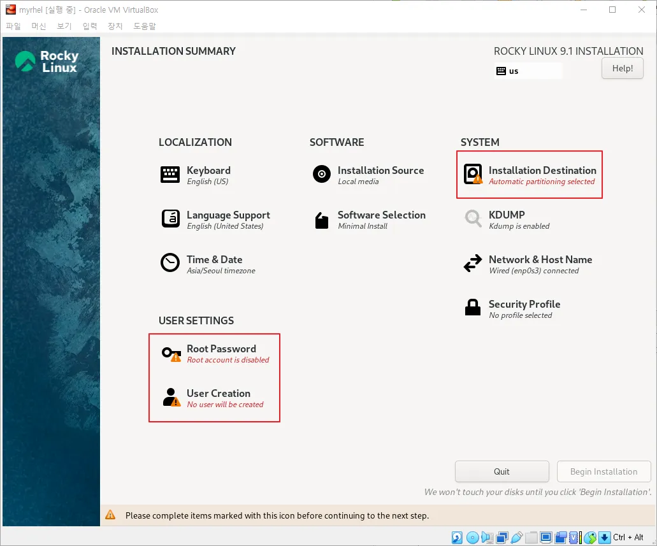This screenshot has width=657, height=546.
Task: Click the recording status icon
Action: click(561, 537)
